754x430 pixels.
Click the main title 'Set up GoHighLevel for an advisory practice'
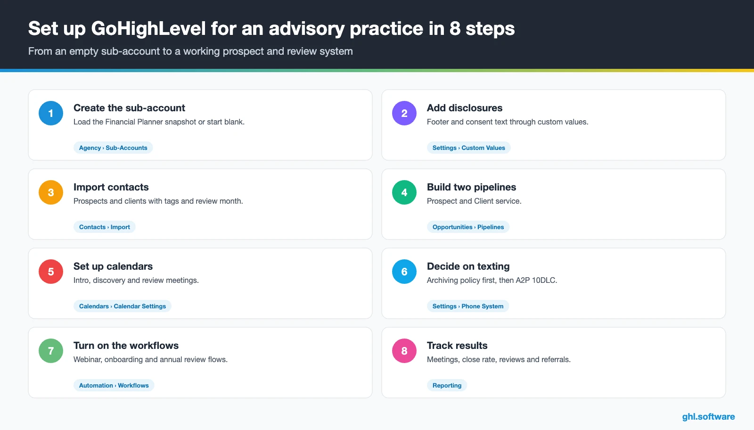[271, 29]
